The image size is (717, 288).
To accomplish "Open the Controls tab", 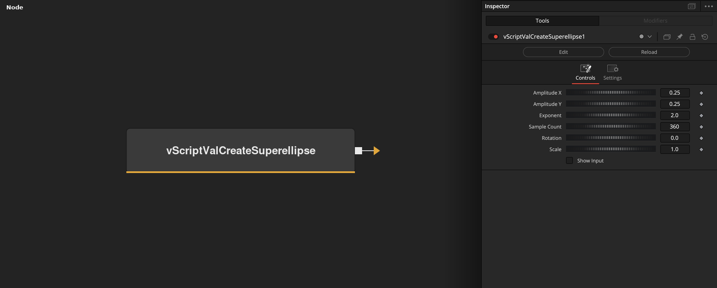I will [585, 73].
